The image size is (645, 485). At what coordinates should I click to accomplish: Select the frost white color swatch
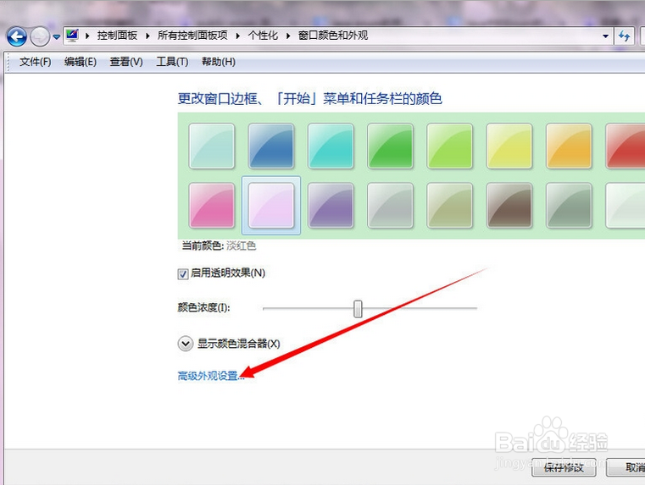point(626,206)
